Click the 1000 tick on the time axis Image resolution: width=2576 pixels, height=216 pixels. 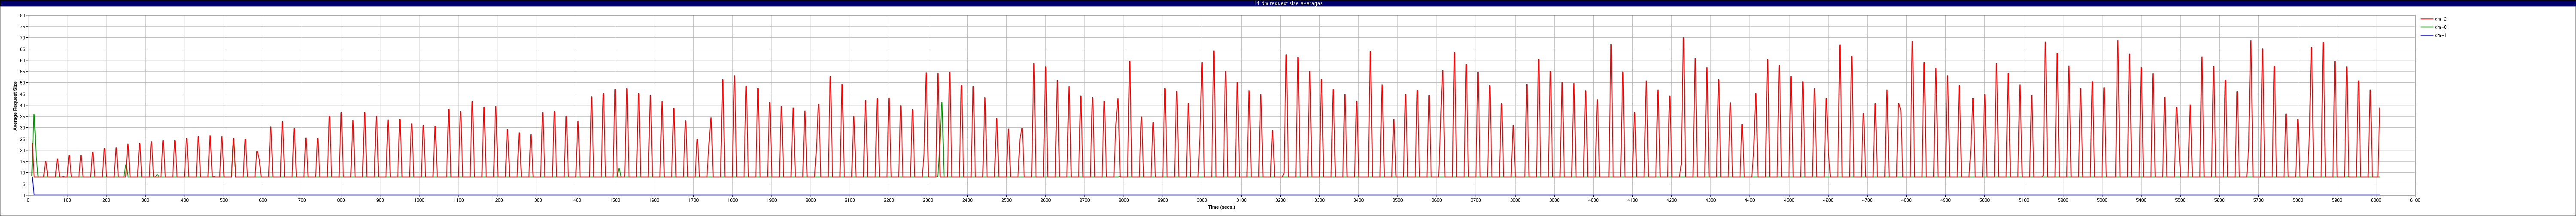[419, 200]
